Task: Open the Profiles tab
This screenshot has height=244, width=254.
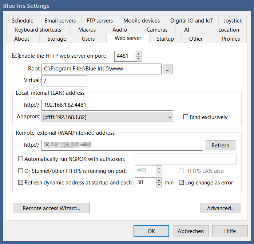Action: point(231,38)
